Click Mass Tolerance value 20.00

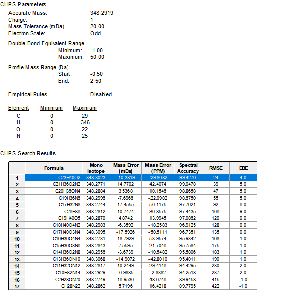[x=97, y=26]
